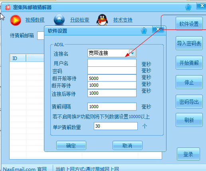The width and height of the screenshot is (206, 171).
Task: Click the NaxEmail.com 官网 status bar text
Action: 25,169
